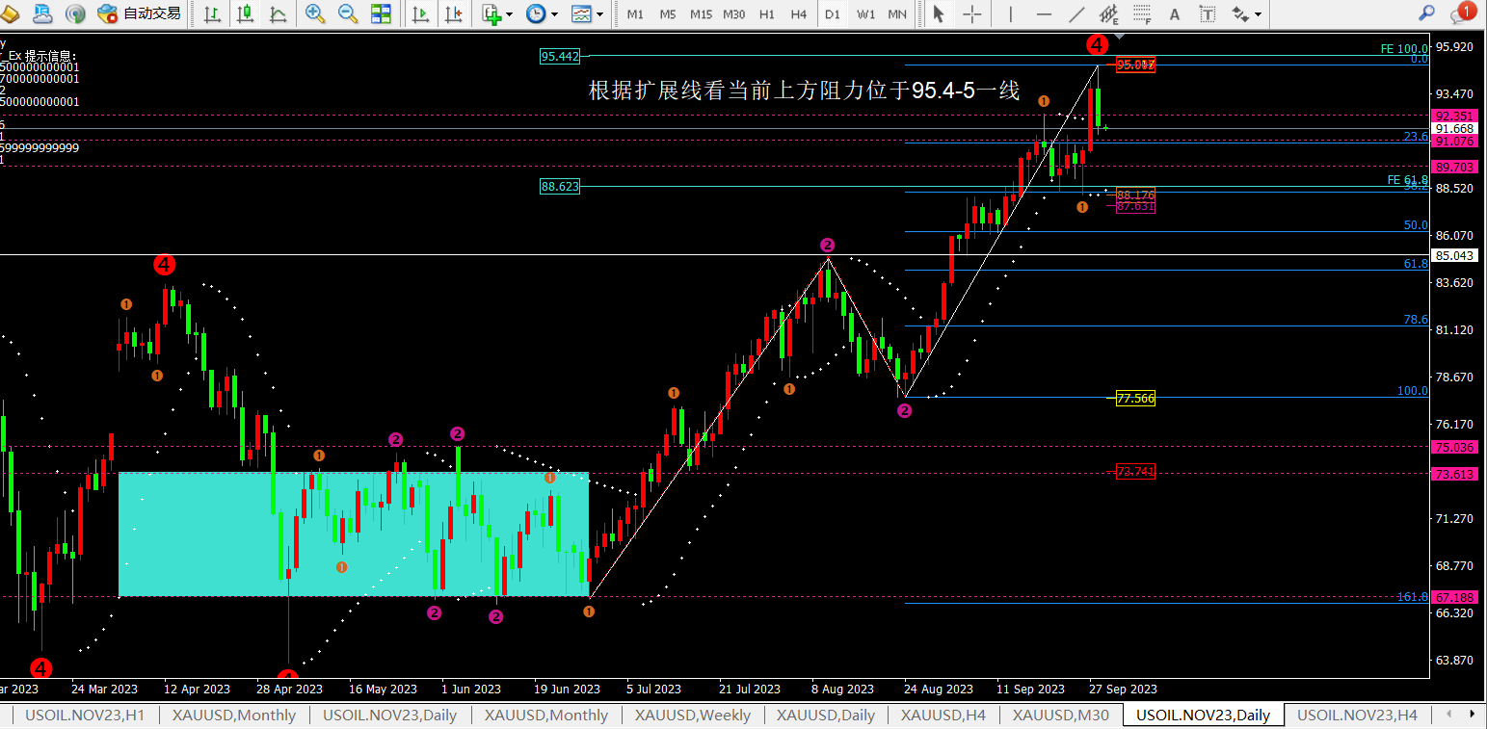Image resolution: width=1487 pixels, height=729 pixels.
Task: Select the text label T tool
Action: pos(1207,13)
